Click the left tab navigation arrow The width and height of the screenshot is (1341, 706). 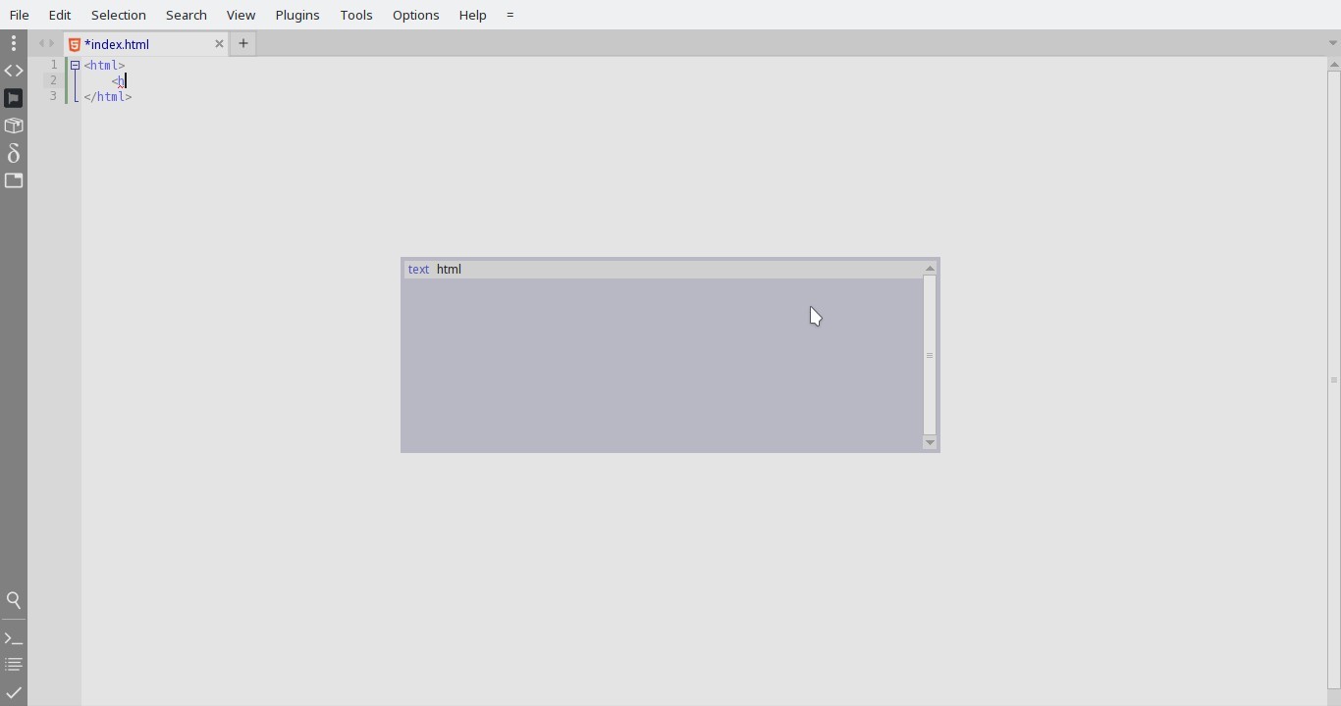coord(42,43)
